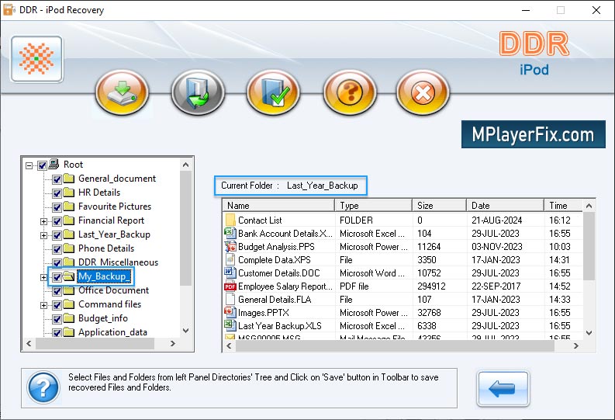Sort the file list by Size column
The image size is (615, 420).
point(439,206)
